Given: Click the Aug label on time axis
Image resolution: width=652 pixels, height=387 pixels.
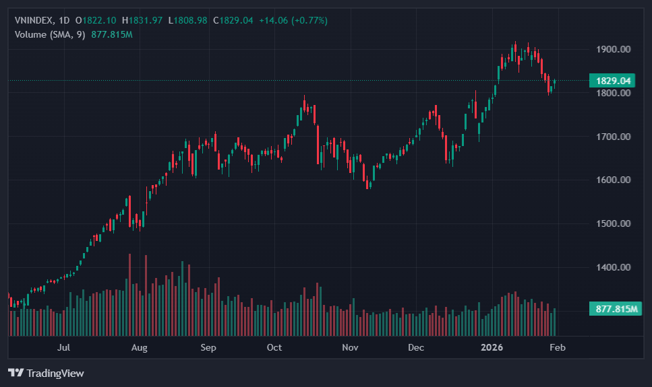Looking at the screenshot, I should coord(139,348).
